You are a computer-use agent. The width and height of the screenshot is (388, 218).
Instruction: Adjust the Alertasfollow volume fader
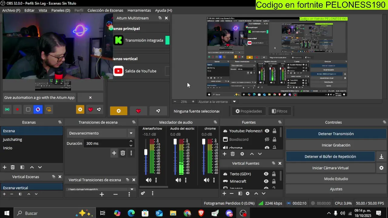pos(146,152)
